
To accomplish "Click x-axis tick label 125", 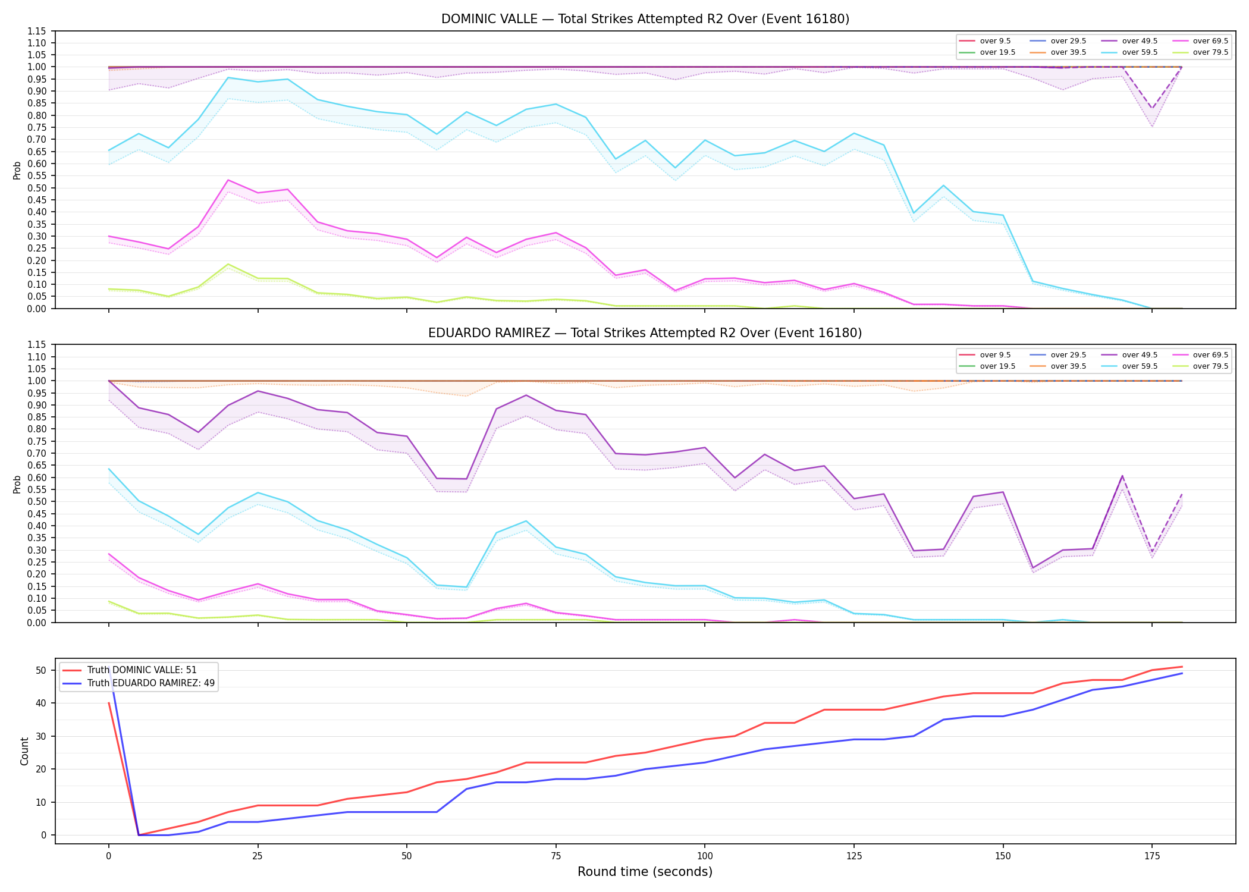I will click(854, 856).
